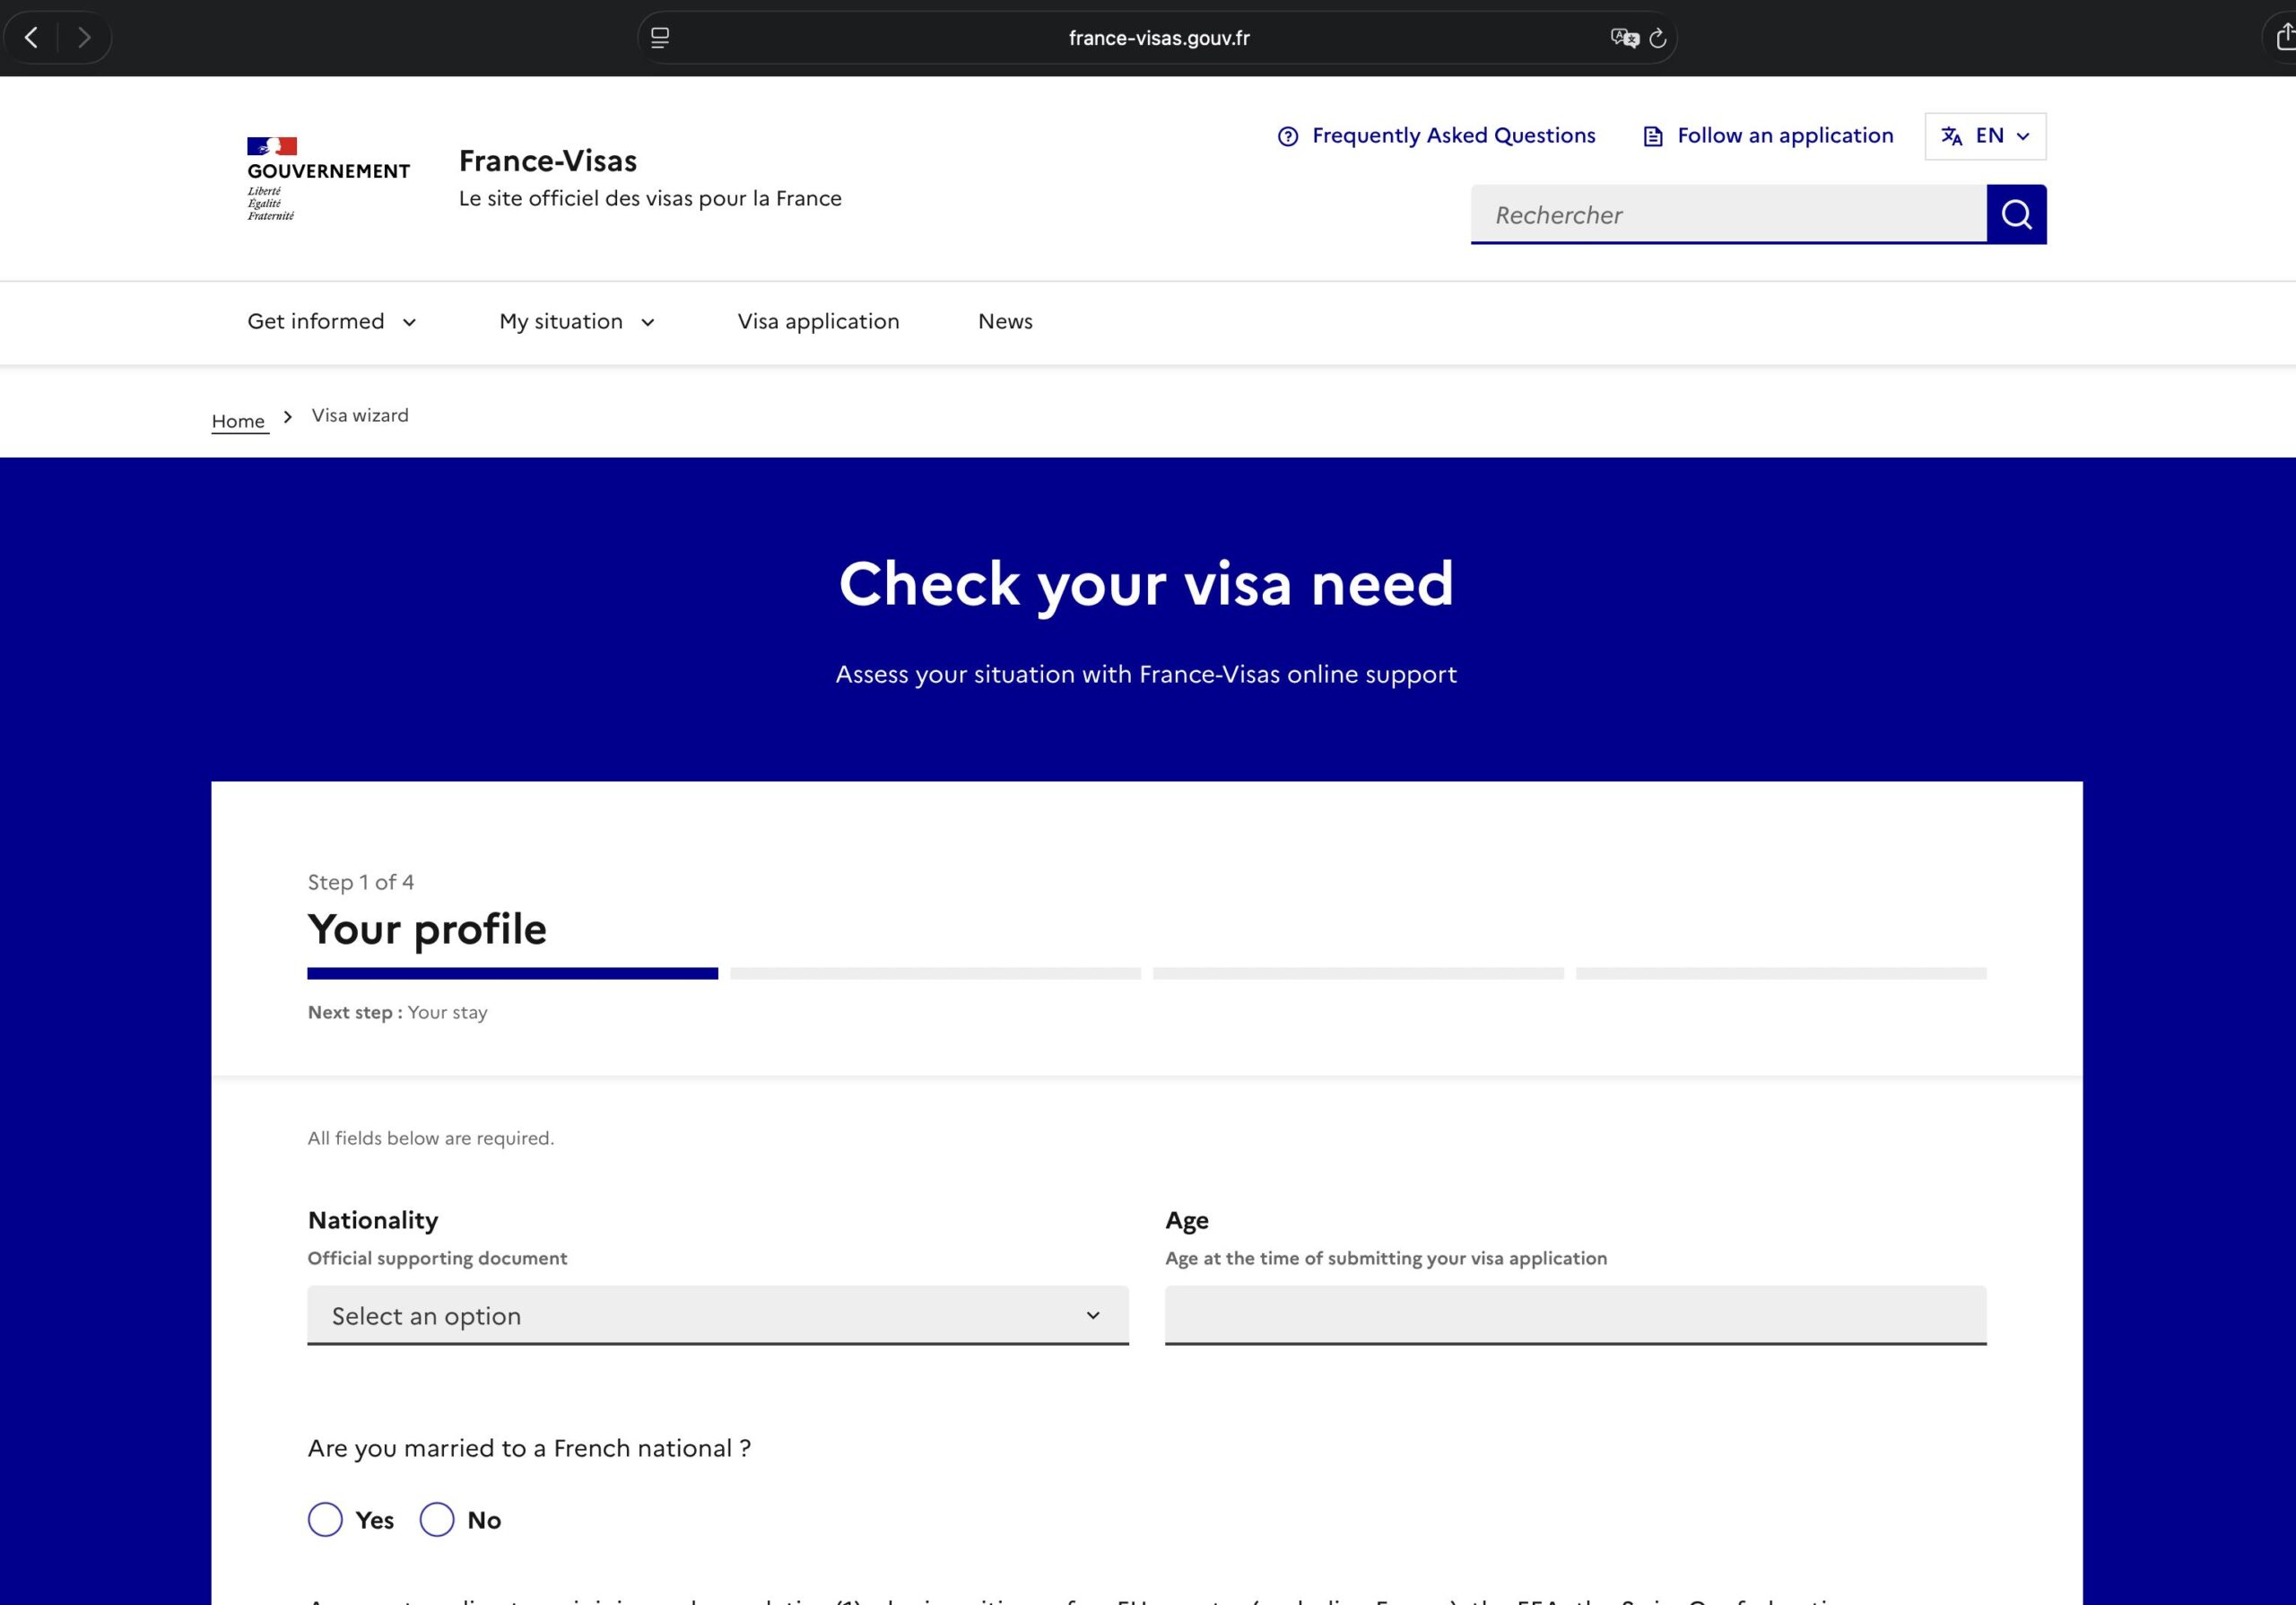The height and width of the screenshot is (1605, 2296).
Task: Click the All fields below are required note
Action: click(430, 1138)
